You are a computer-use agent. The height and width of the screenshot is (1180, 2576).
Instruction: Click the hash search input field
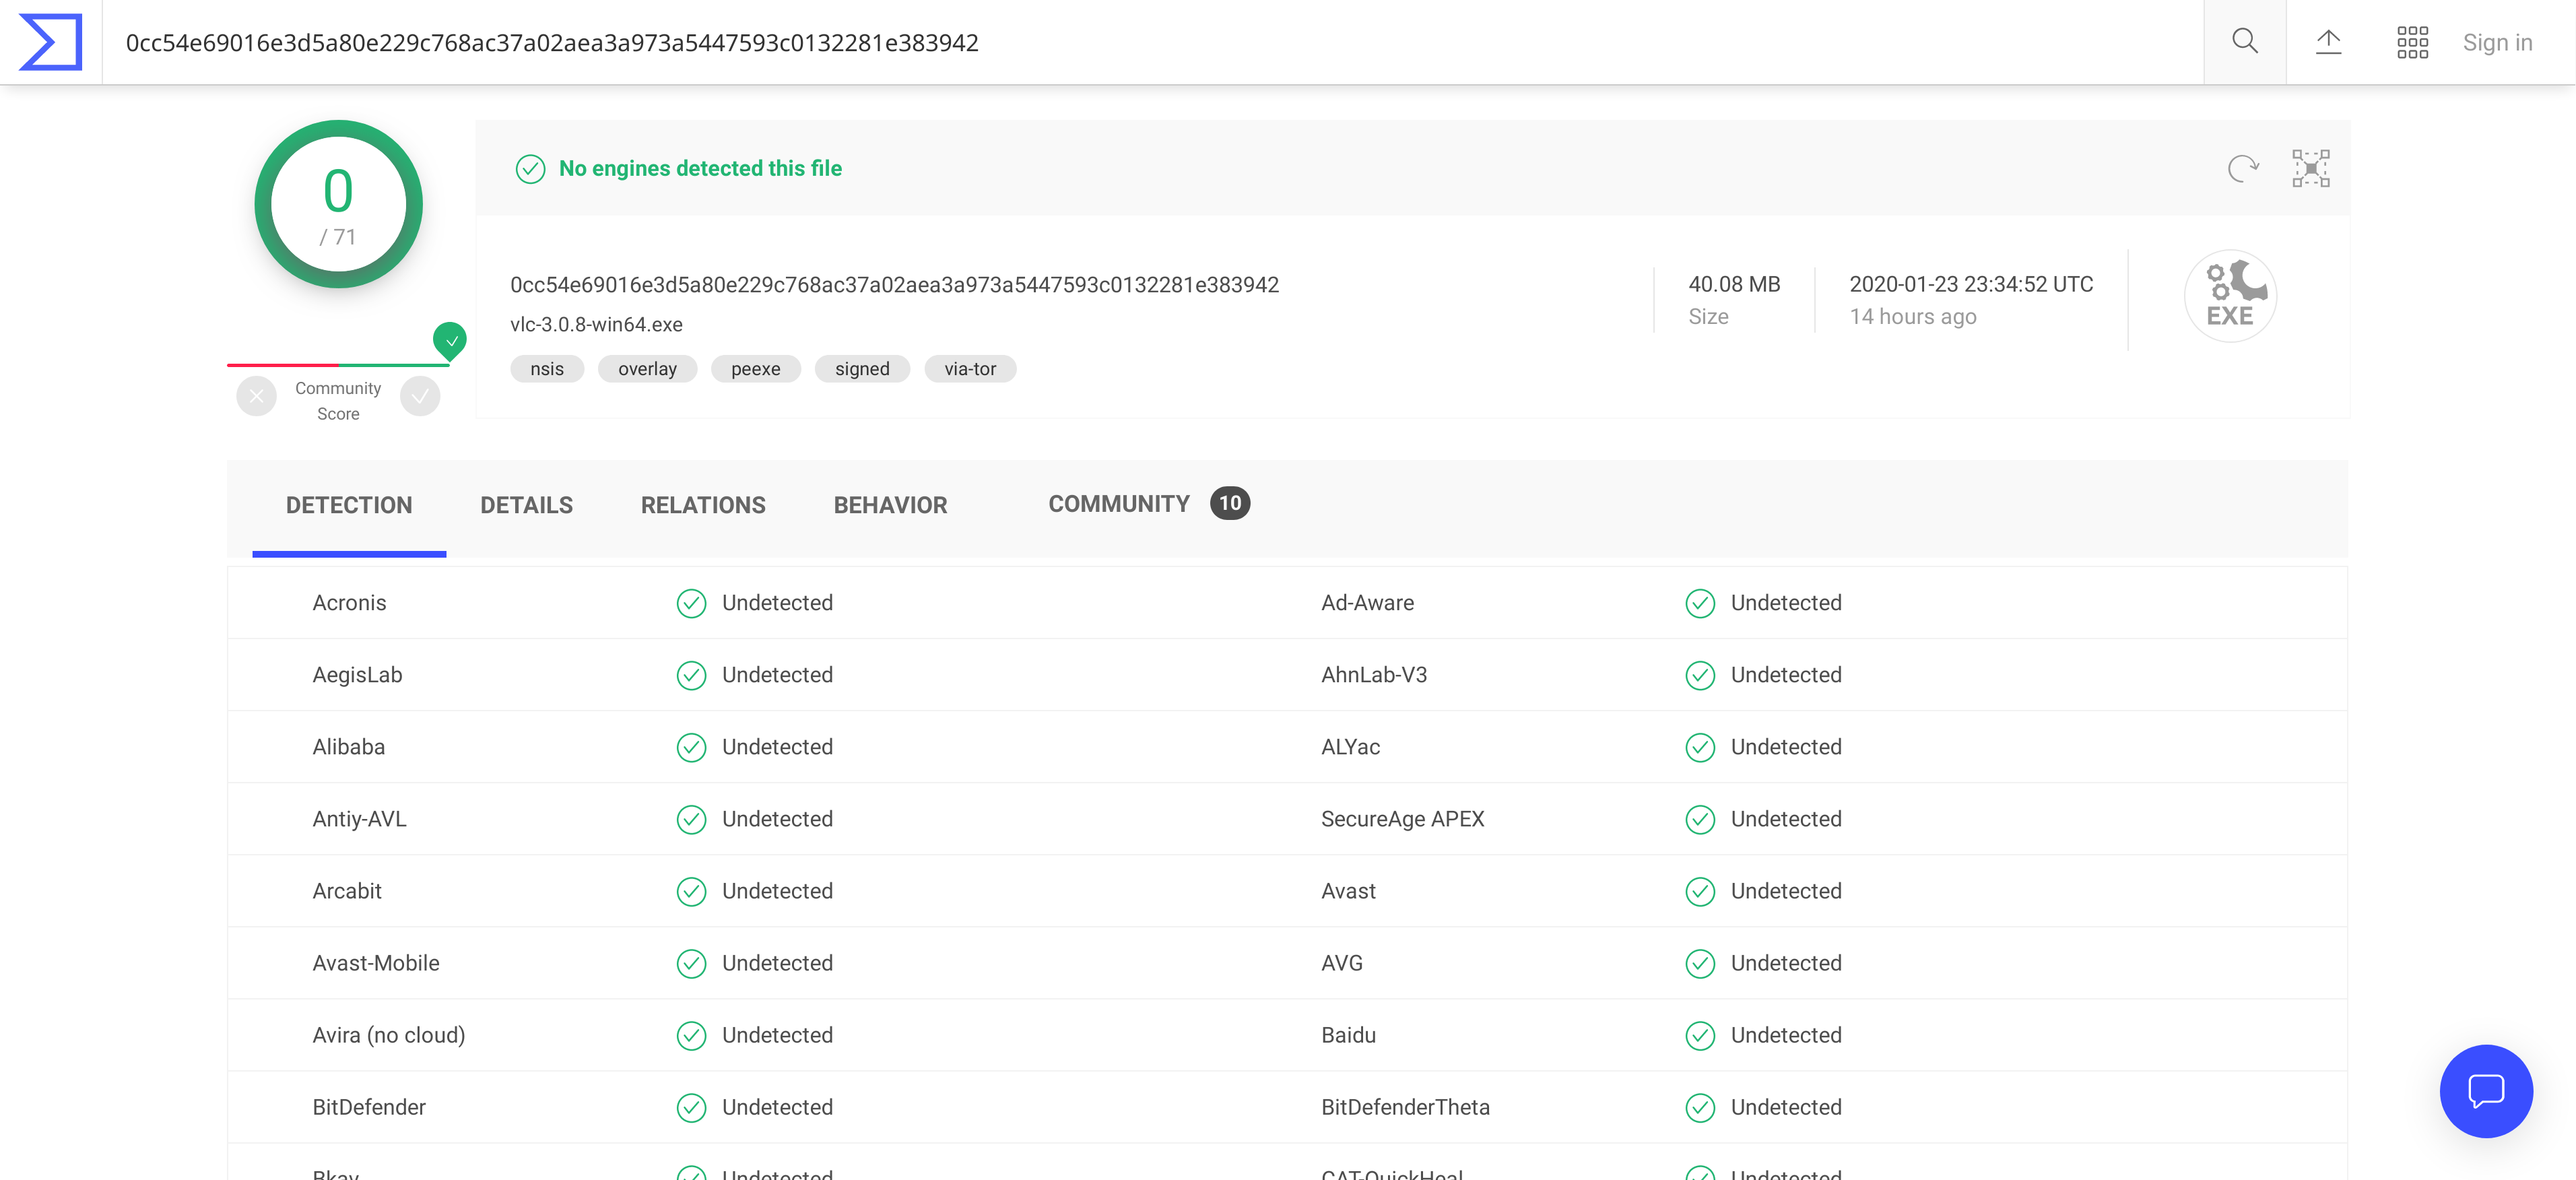(1152, 42)
